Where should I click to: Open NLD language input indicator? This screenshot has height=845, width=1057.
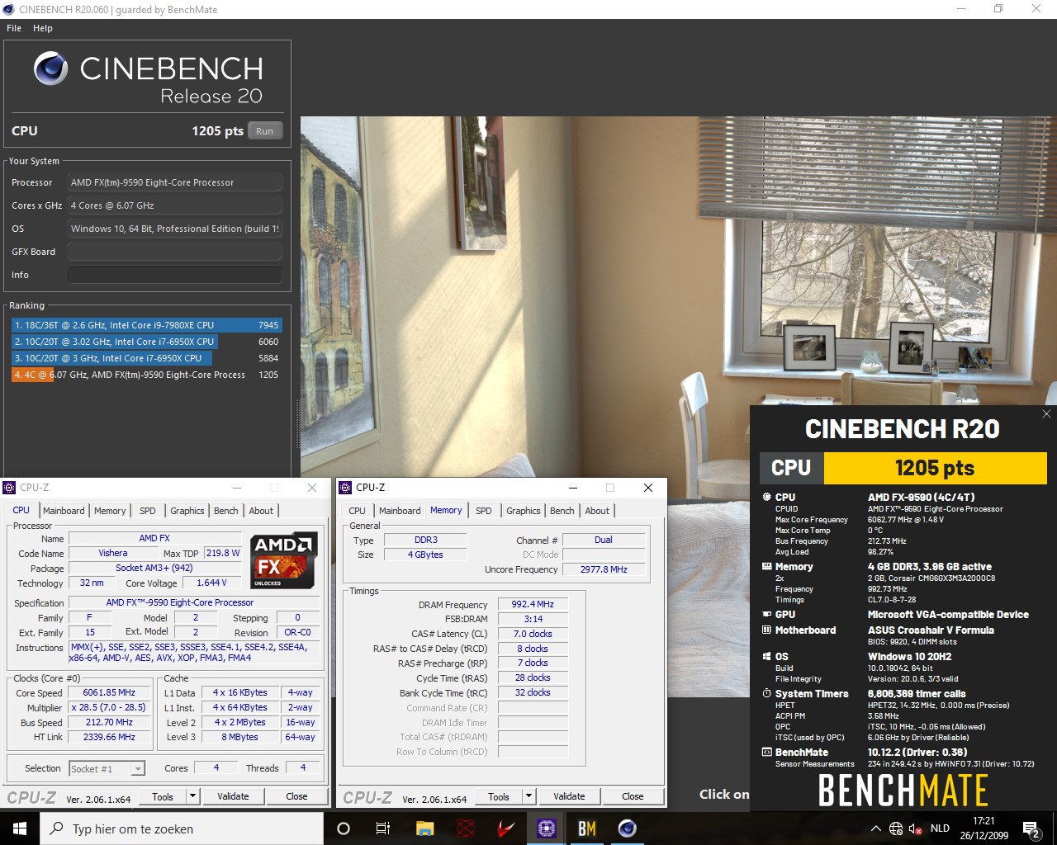pos(940,828)
